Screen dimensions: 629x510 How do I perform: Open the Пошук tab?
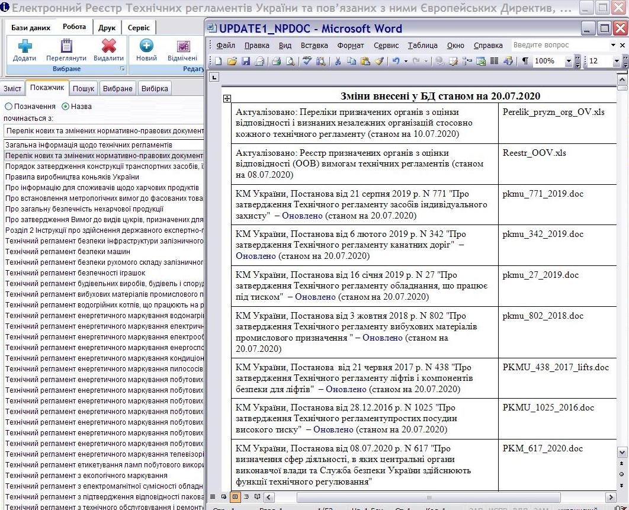(x=84, y=88)
